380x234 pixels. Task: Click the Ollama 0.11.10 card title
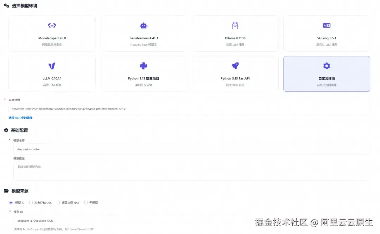(235, 38)
